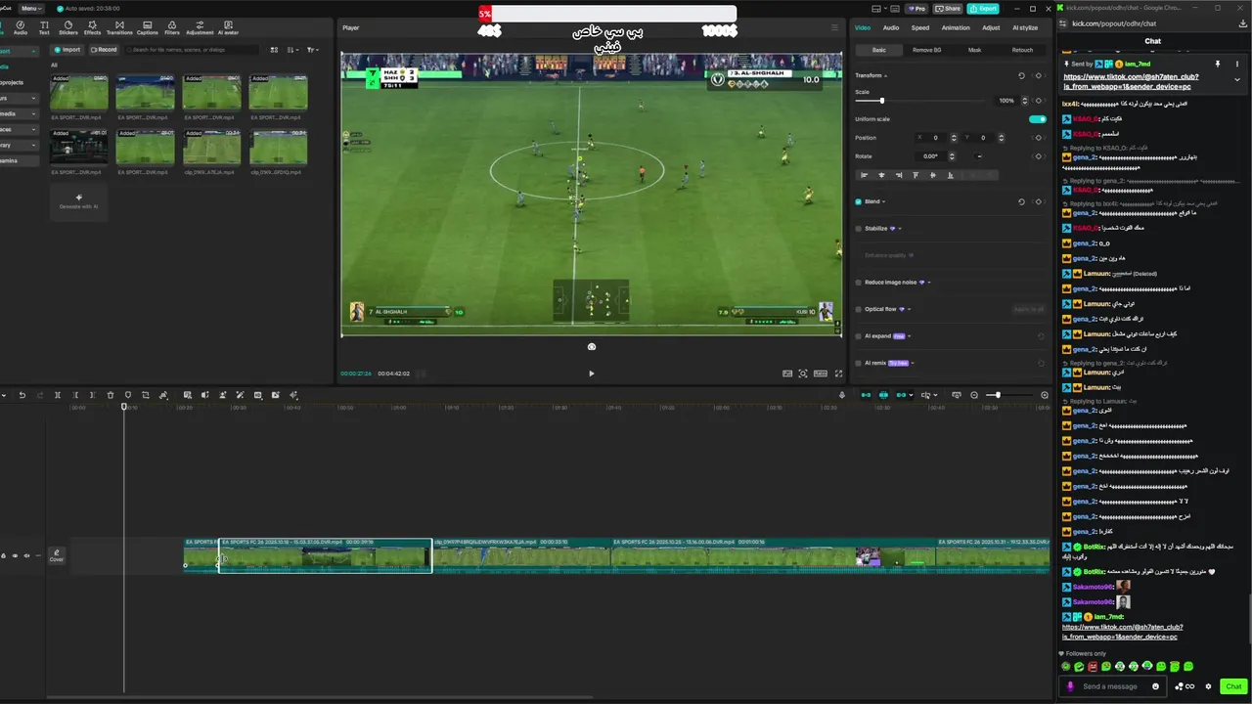The width and height of the screenshot is (1252, 704).
Task: Open the sort dropdown in media panel
Action: coord(291,50)
